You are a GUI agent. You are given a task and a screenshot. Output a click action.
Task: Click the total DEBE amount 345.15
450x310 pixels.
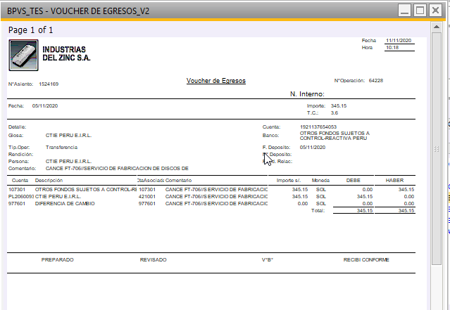365,211
